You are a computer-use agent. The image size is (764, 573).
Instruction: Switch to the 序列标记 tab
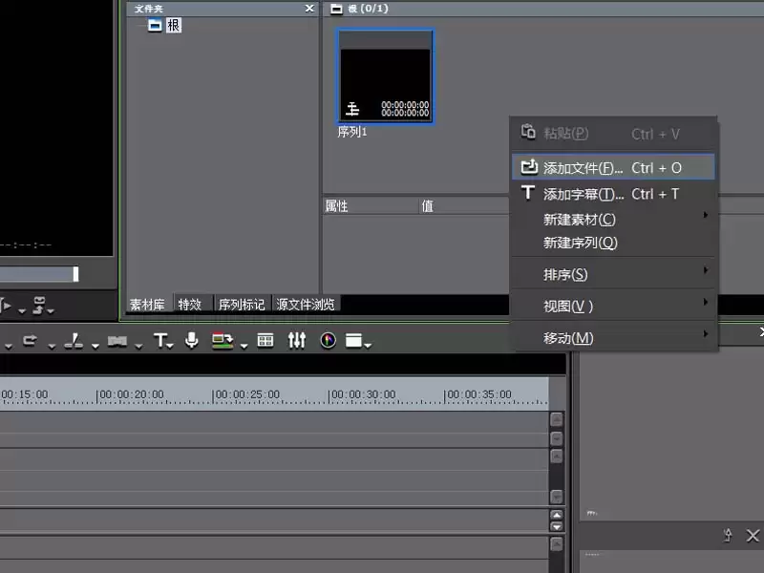(242, 305)
